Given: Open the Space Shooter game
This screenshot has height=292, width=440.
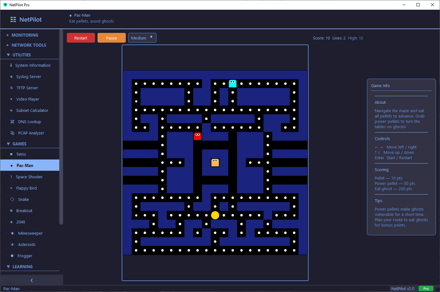Looking at the screenshot, I should pos(29,177).
